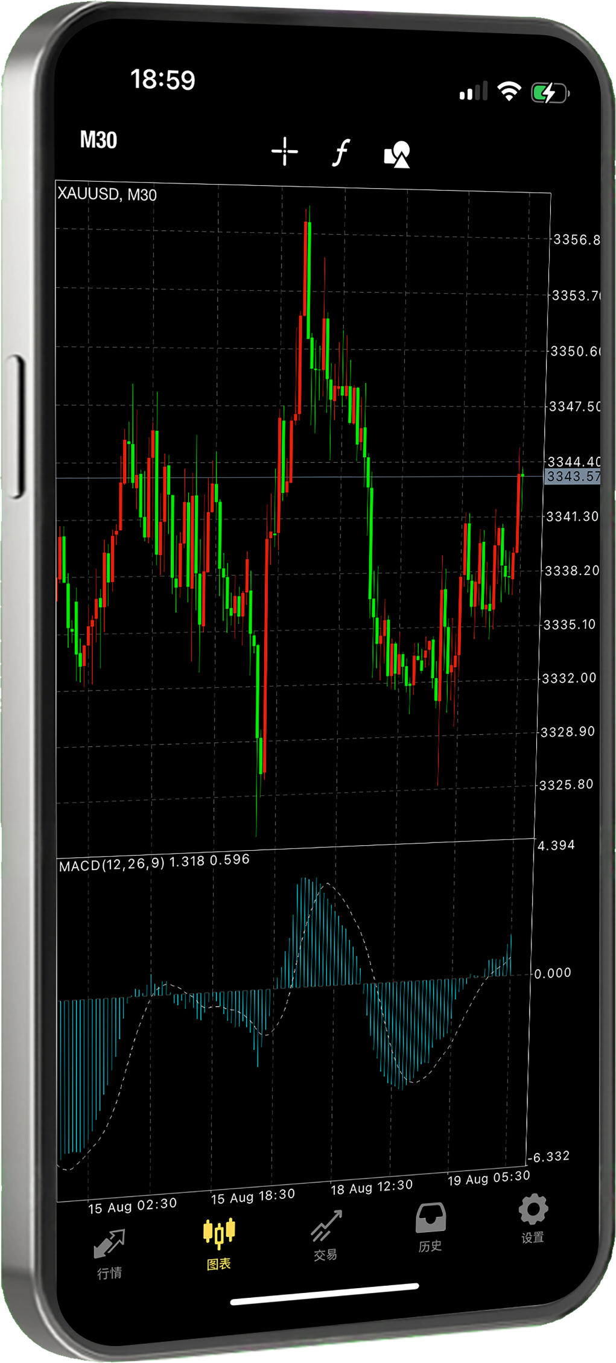Open the chart objects shapes tool

[x=397, y=154]
